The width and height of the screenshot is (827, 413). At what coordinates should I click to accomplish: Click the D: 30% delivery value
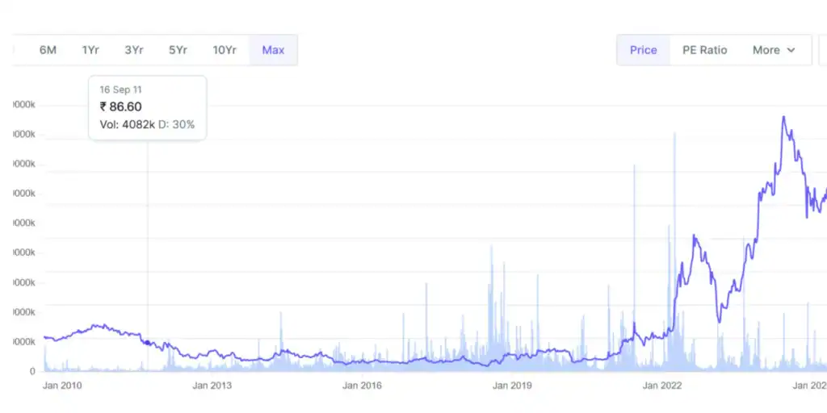[x=175, y=125]
